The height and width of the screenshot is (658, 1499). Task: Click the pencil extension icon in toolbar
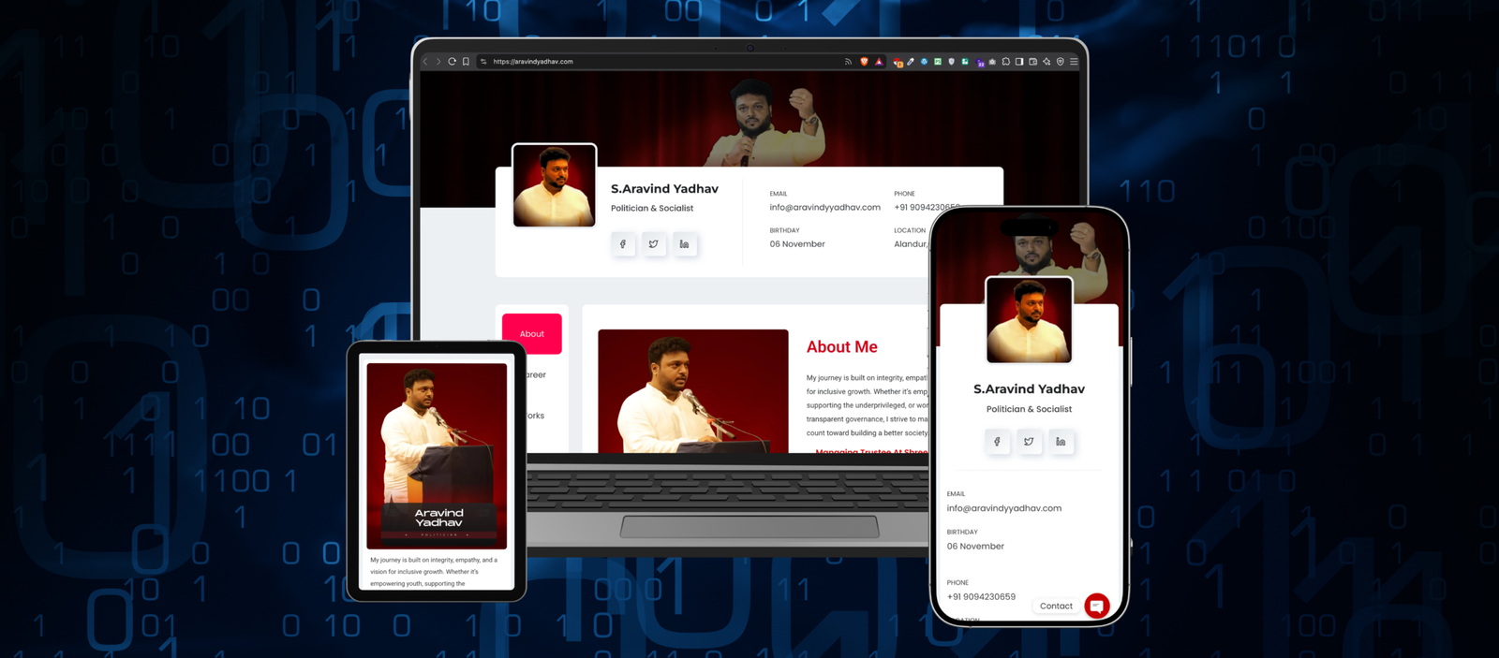click(x=911, y=62)
